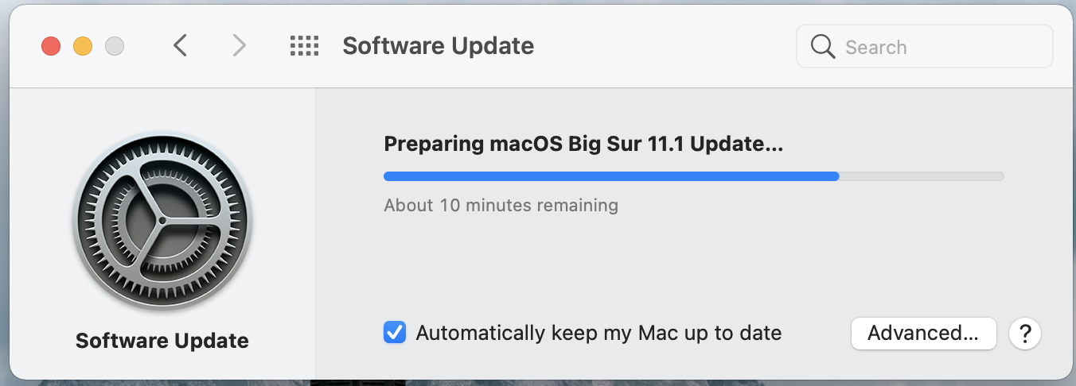Close the Software Update window
The image size is (1076, 386).
pyautogui.click(x=51, y=46)
